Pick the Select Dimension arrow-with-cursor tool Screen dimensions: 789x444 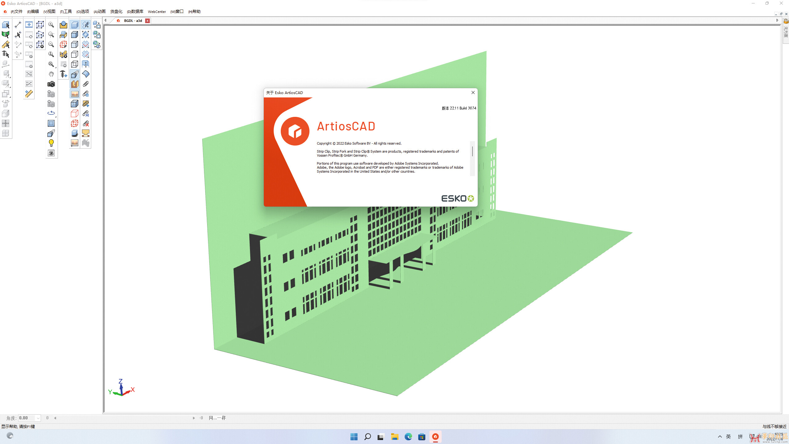18,35
